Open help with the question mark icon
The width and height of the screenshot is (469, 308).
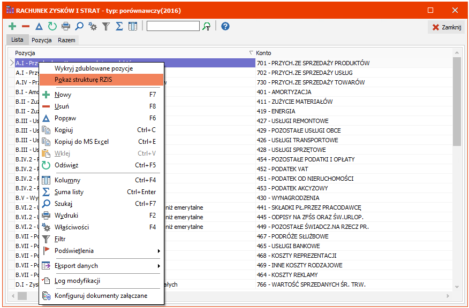click(225, 26)
